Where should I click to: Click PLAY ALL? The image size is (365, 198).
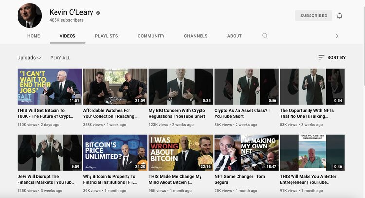60,58
